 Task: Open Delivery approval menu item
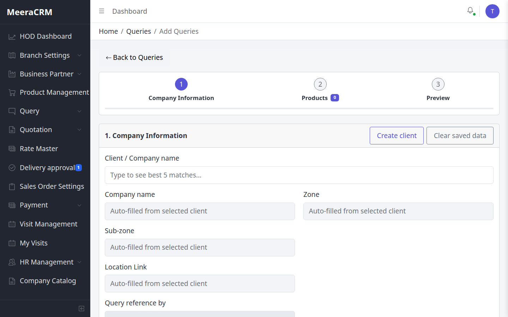tap(45, 168)
